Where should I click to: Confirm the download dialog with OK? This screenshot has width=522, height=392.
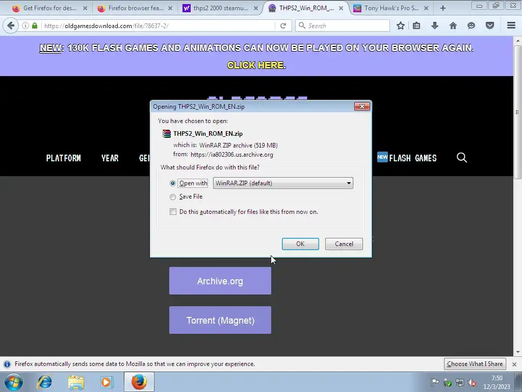point(300,243)
